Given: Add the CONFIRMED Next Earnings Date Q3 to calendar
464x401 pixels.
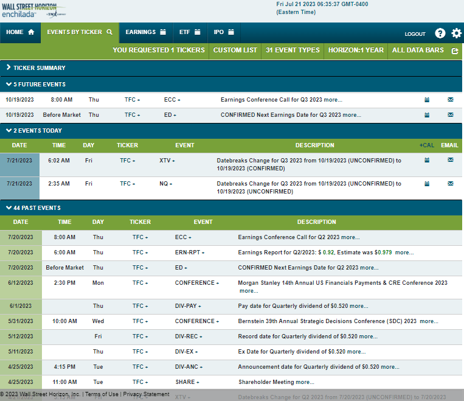Looking at the screenshot, I should click(427, 115).
